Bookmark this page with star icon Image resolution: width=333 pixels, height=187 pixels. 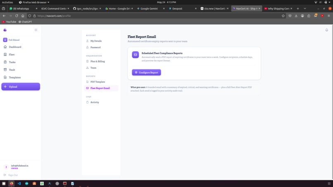(x=283, y=16)
